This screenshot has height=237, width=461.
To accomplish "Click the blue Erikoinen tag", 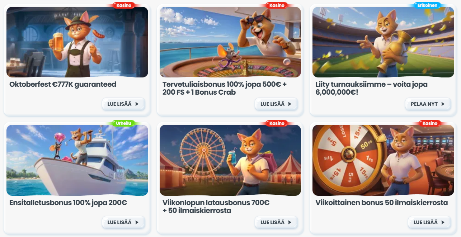I will pyautogui.click(x=427, y=5).
